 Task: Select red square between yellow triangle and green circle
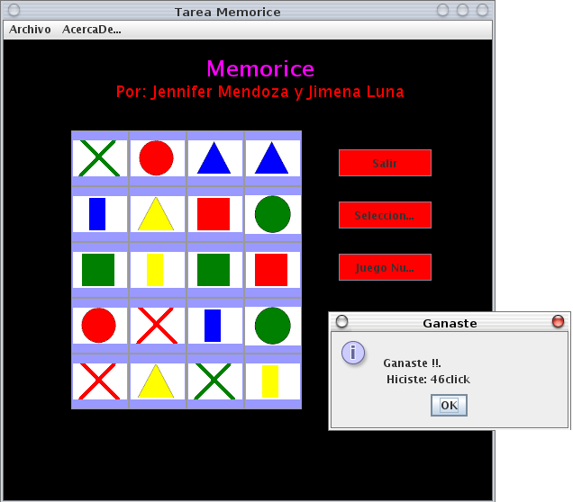(215, 214)
